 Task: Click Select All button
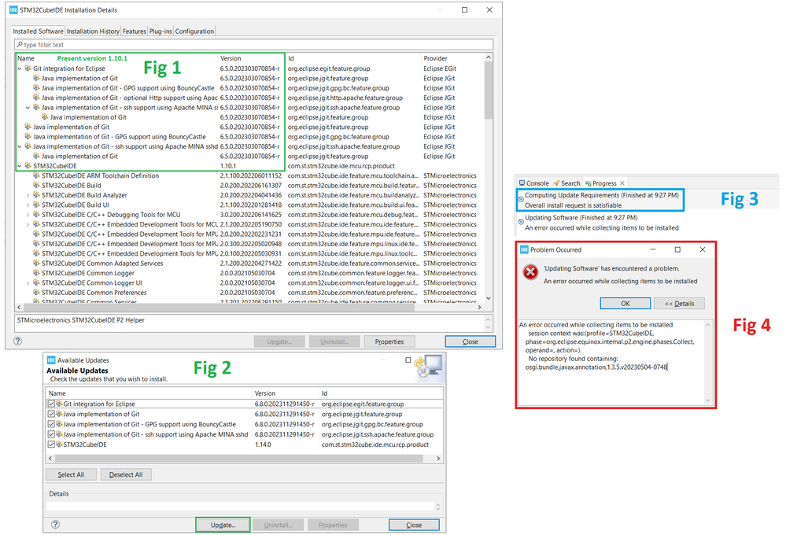click(71, 474)
